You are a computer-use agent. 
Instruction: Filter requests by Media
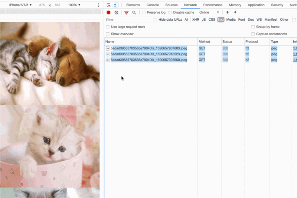coord(231,20)
